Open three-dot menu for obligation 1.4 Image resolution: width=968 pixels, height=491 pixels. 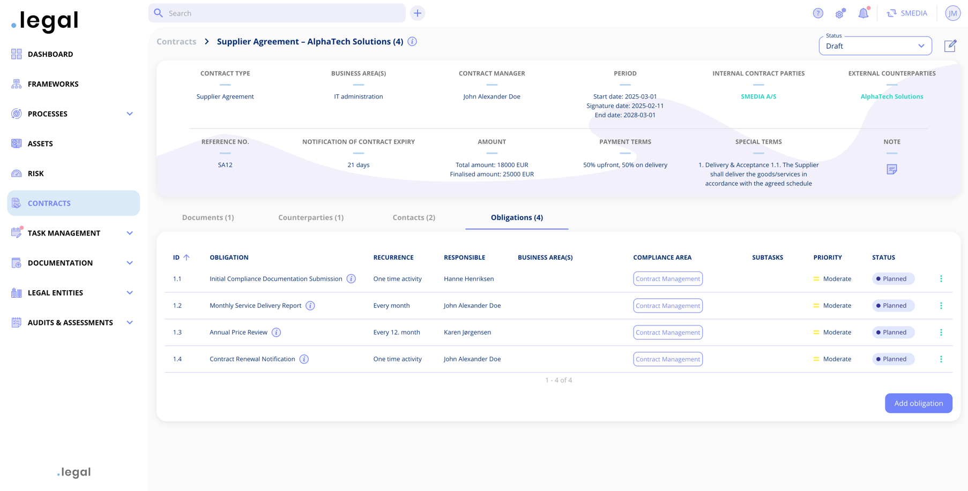point(941,359)
